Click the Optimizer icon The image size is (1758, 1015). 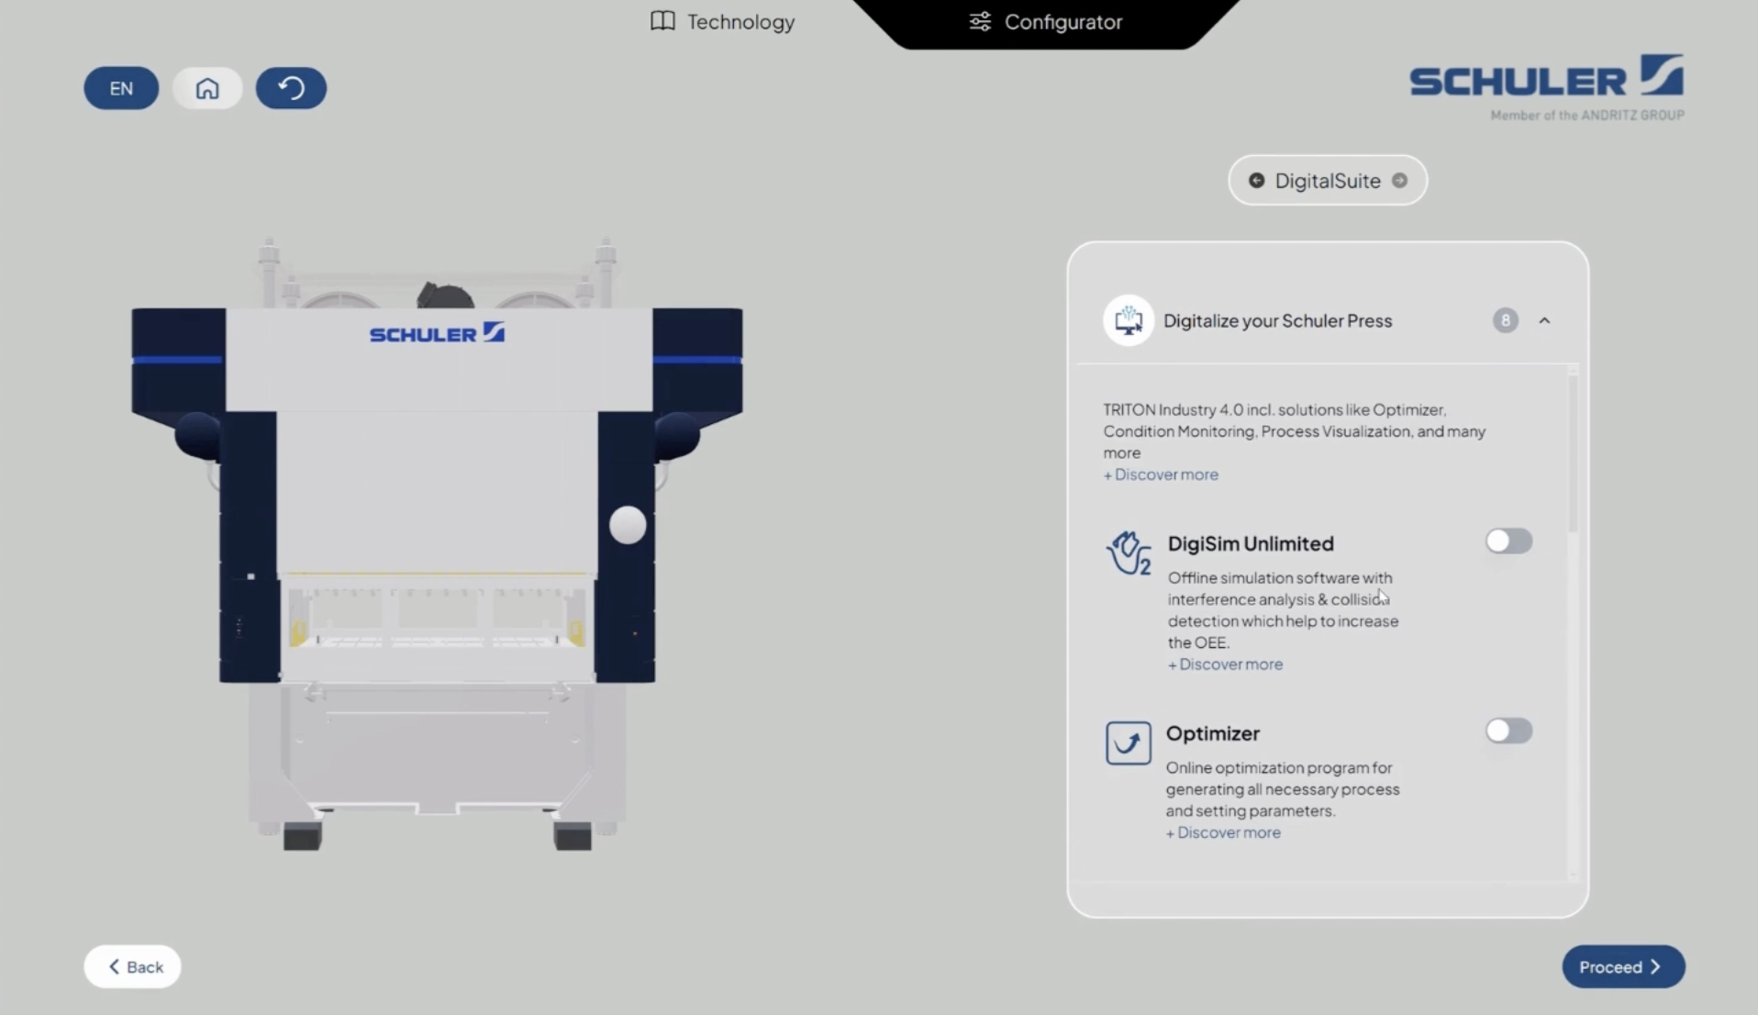1129,742
